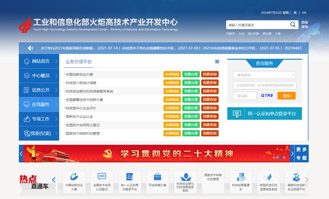Click the monitor icon beside 在线服务

[x=27, y=105]
